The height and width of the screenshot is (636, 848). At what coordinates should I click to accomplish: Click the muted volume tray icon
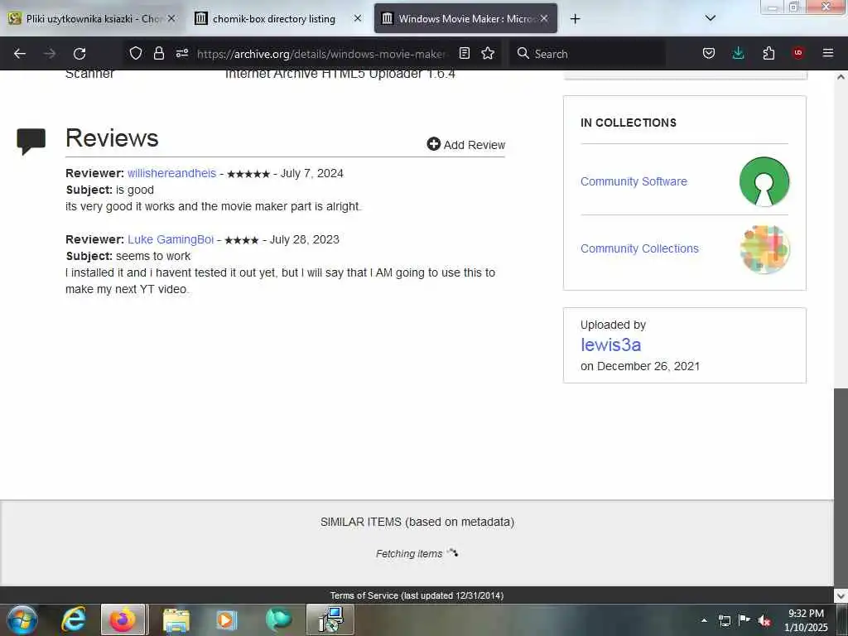764,620
